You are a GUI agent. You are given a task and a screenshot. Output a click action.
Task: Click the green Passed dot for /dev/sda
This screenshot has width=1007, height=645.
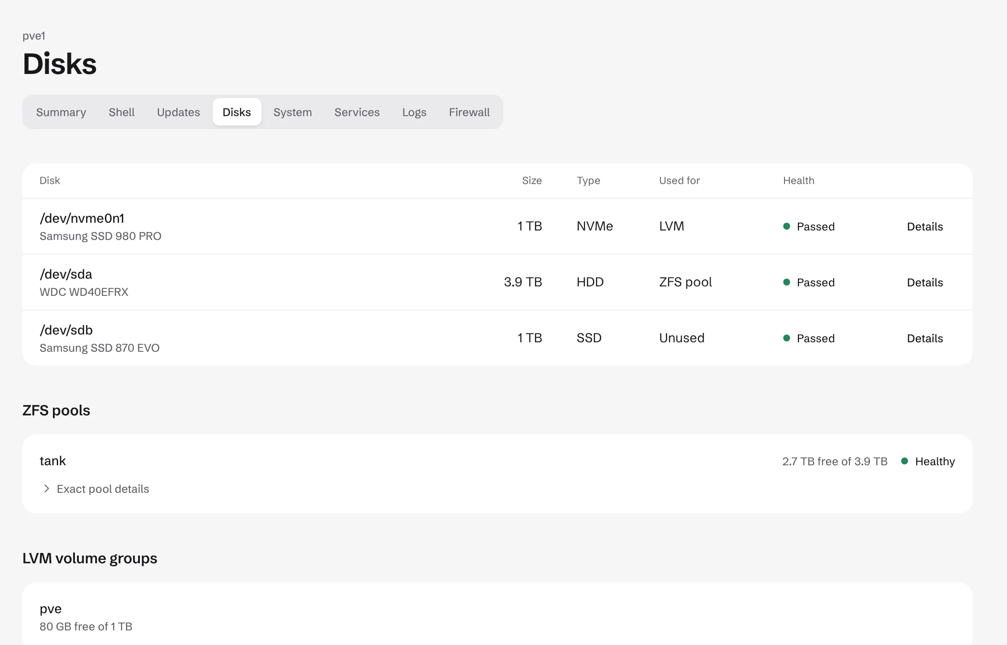787,282
